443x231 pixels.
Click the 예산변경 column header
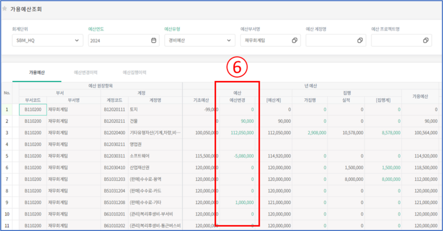tap(238, 100)
